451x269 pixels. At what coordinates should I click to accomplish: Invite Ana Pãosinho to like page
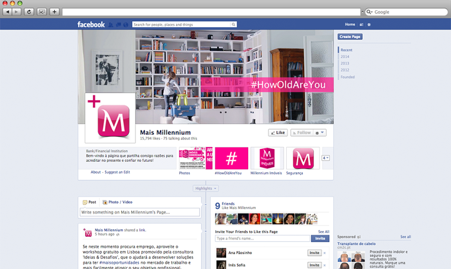[x=314, y=253]
